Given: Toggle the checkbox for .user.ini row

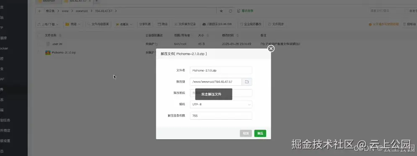Looking at the screenshot, I should coord(39,44).
